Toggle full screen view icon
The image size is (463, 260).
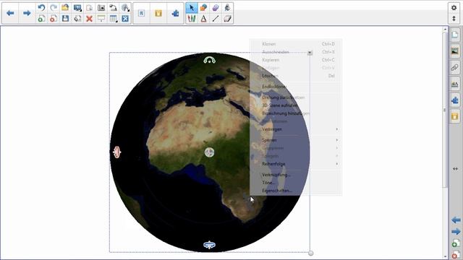coord(125,19)
